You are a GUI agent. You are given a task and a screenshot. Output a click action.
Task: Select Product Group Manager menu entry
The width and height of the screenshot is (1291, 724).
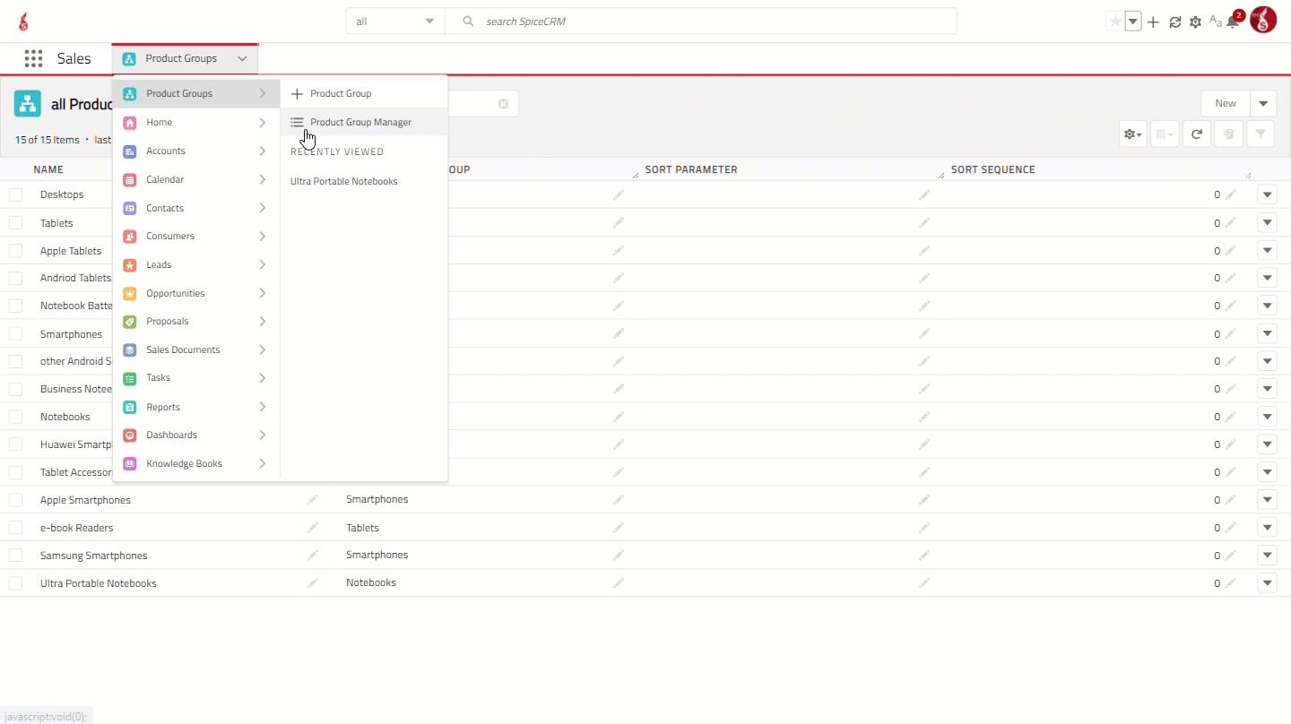[x=360, y=122]
